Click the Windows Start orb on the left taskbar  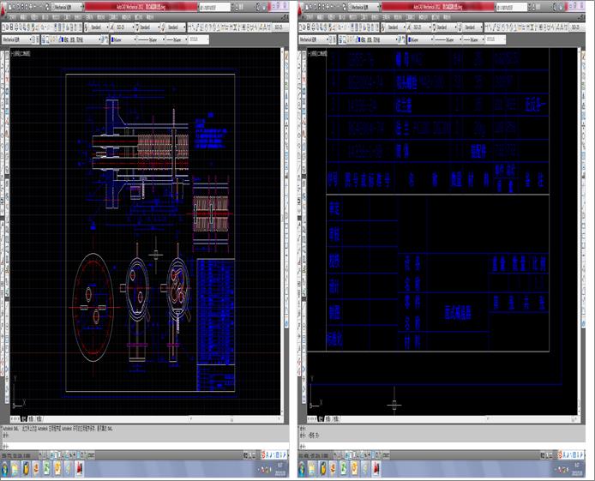click(5, 469)
